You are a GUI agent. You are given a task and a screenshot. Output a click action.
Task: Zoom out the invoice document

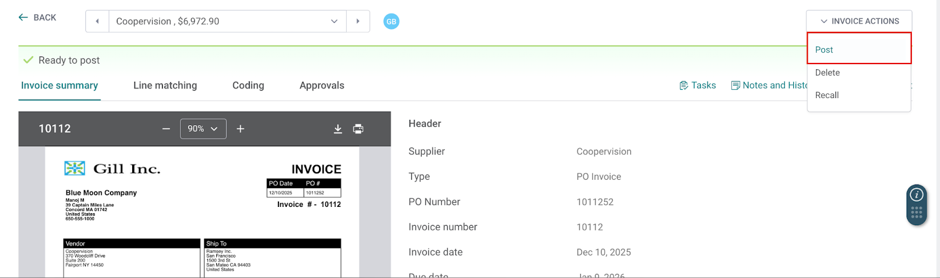coord(166,129)
